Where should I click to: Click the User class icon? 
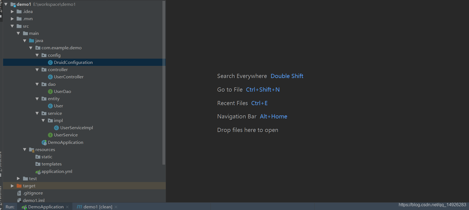click(x=50, y=106)
